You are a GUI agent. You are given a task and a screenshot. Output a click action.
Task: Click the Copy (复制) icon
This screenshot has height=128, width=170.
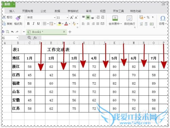pos(4,24)
